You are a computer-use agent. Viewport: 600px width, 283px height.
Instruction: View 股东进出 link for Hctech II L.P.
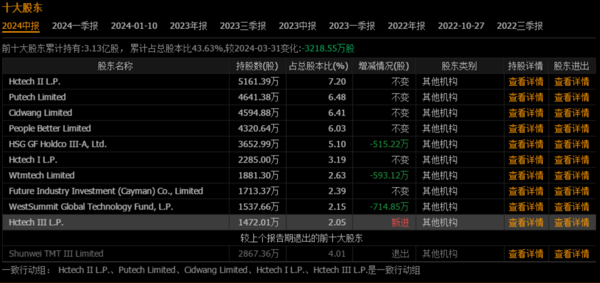(572, 82)
